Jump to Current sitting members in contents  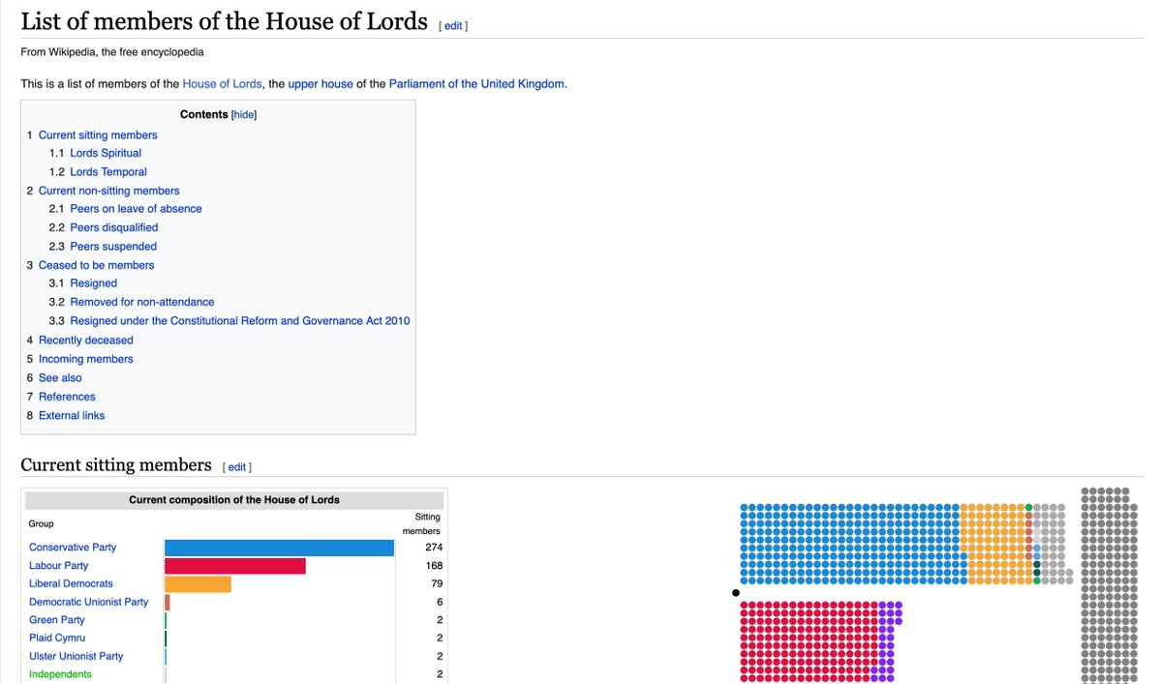98,135
